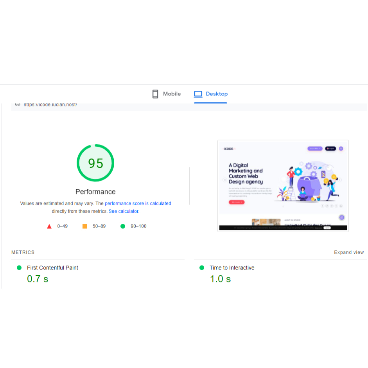Click the 'METRICS' section heading
The height and width of the screenshot is (368, 368).
[23, 252]
